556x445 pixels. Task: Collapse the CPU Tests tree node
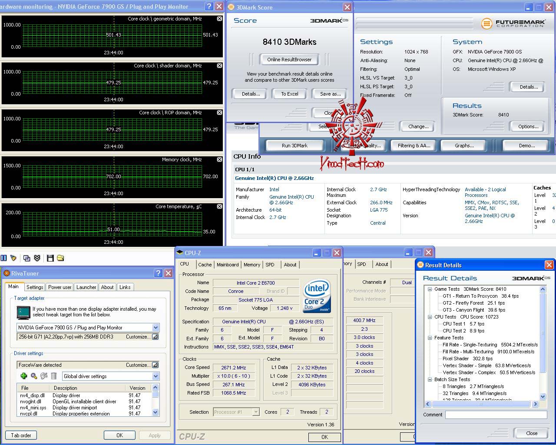(x=430, y=317)
